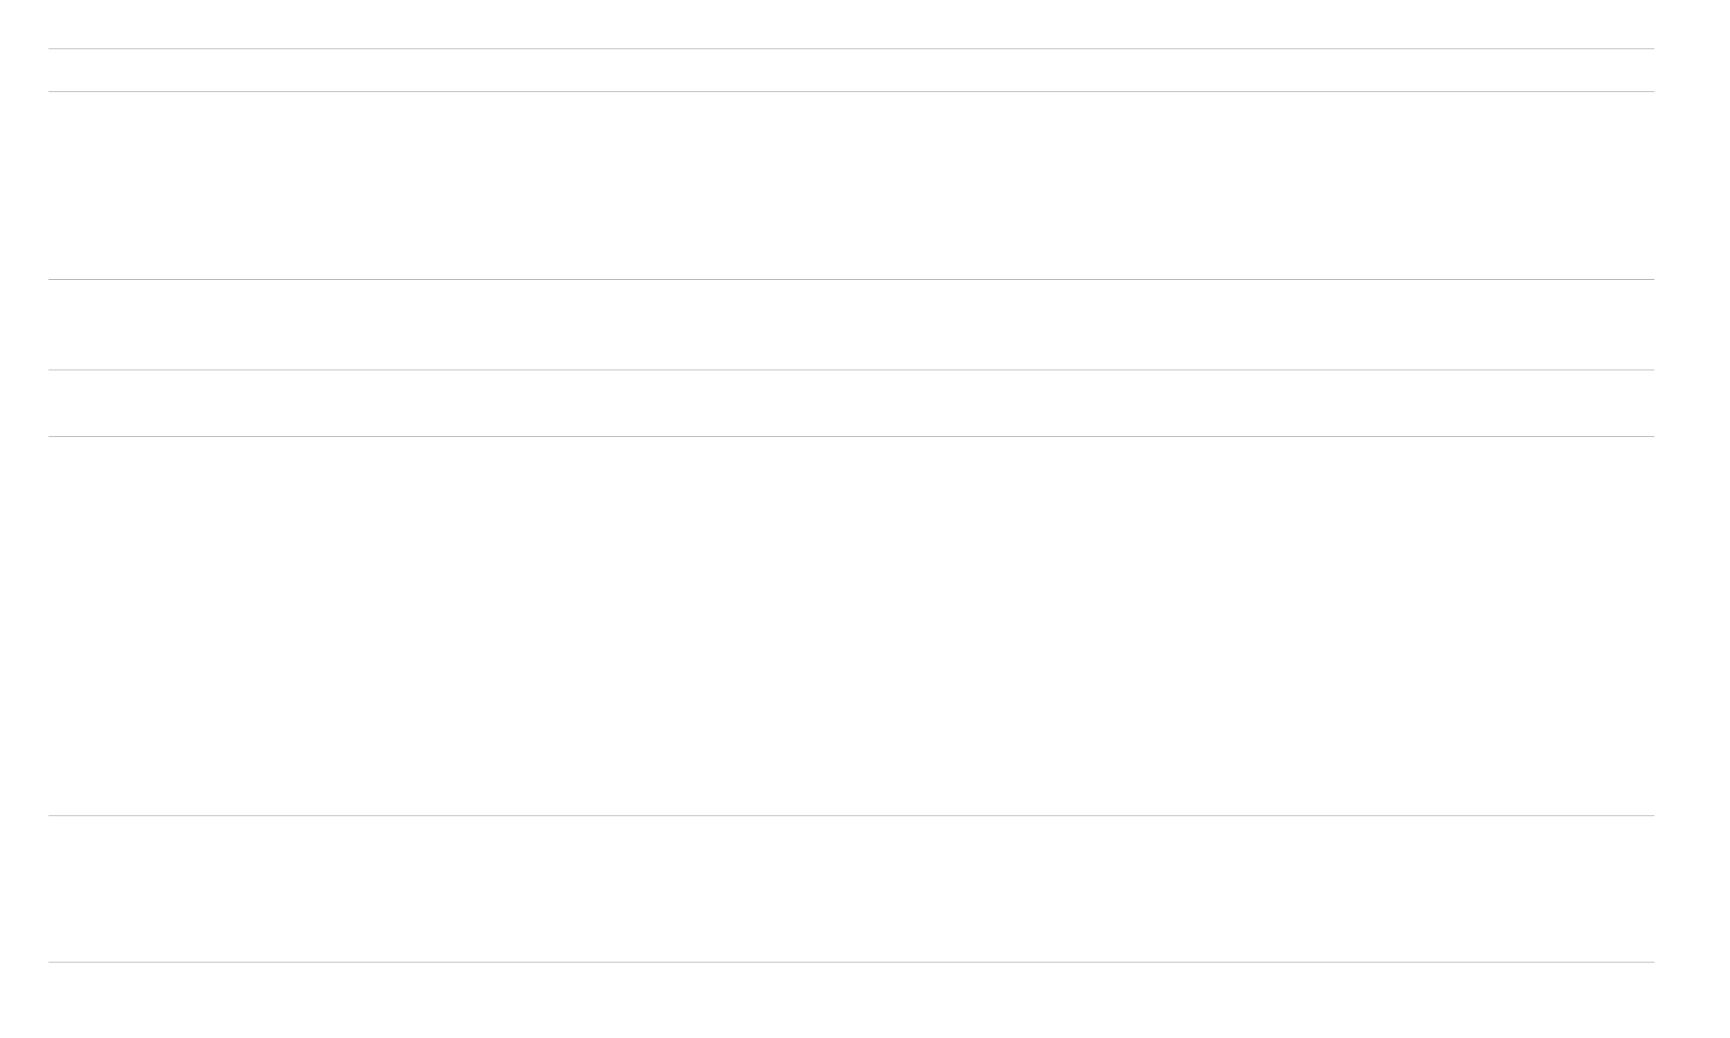Select the tall blank section below the header row
This screenshot has width=1730, height=1038.
click(x=851, y=185)
